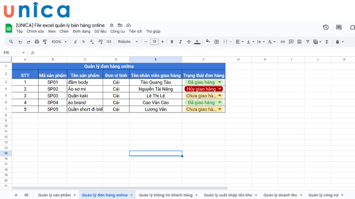This screenshot has height=199, width=355.
Task: Open the fill color picker
Action: (208, 41)
